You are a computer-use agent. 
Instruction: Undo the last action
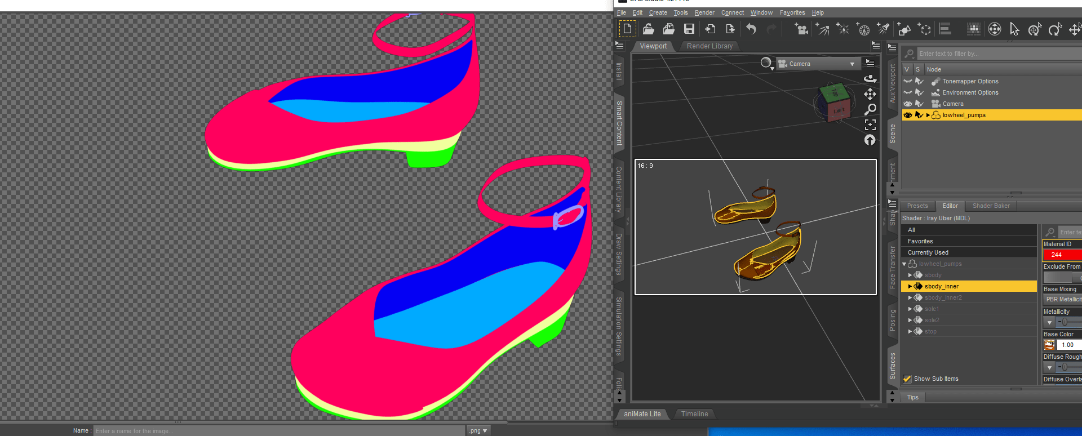pos(751,29)
